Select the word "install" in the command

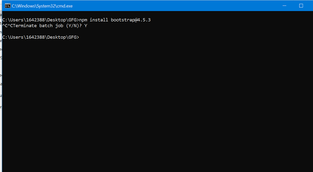click(x=99, y=20)
